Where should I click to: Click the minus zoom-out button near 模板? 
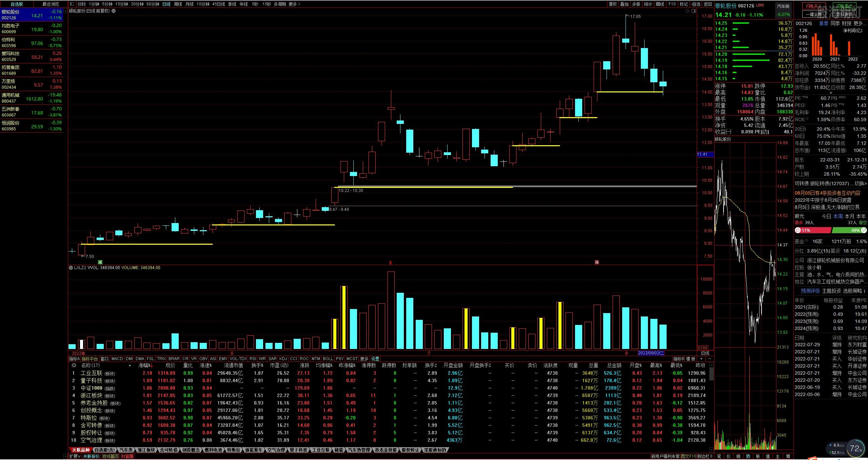pyautogui.click(x=709, y=359)
